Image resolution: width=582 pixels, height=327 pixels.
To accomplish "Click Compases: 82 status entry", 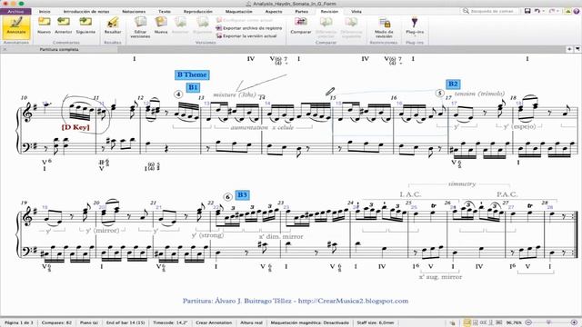I will coord(56,322).
